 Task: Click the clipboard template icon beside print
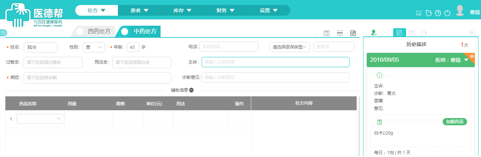pos(327,33)
